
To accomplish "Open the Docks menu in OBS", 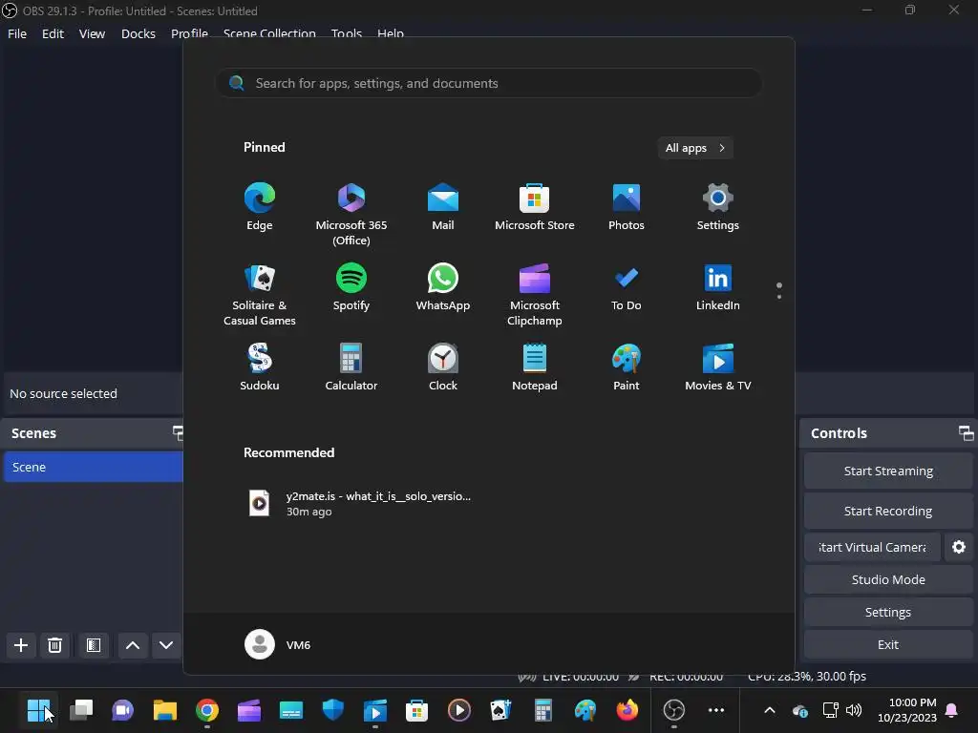I will tap(138, 33).
